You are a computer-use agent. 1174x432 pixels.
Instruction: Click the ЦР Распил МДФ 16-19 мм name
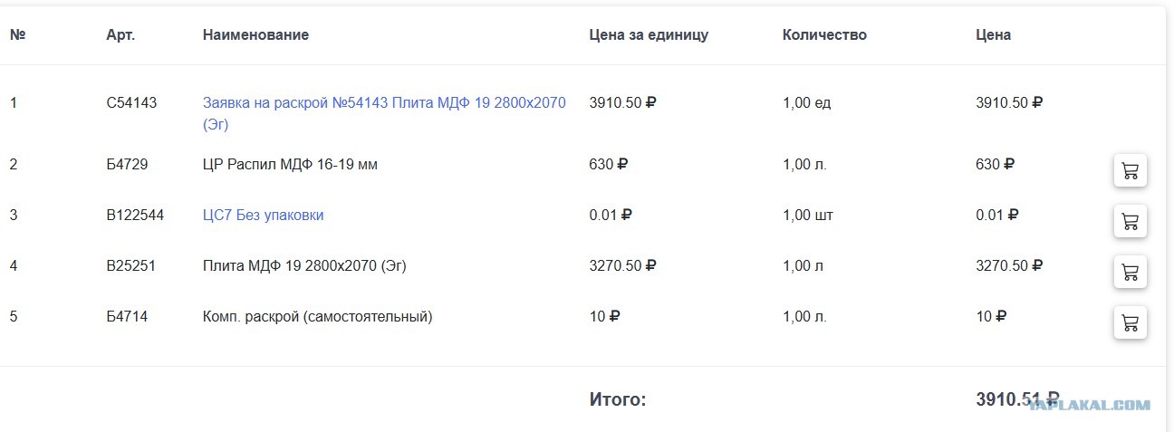(x=290, y=164)
